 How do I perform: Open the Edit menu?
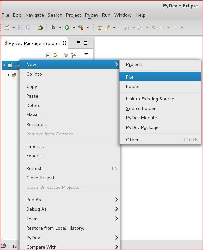pos(17,15)
